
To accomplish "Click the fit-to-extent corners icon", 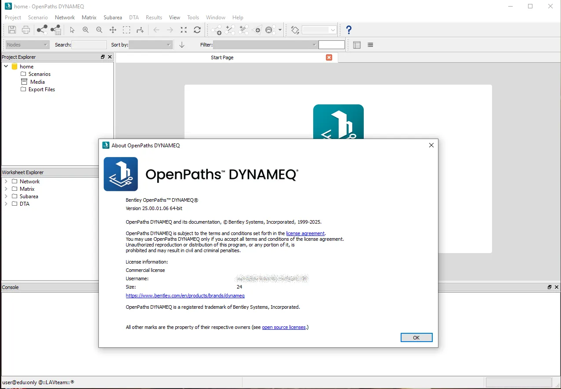I will [x=184, y=30].
